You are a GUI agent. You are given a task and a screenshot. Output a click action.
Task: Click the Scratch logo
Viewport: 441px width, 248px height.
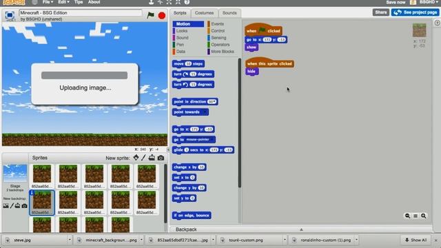click(14, 2)
